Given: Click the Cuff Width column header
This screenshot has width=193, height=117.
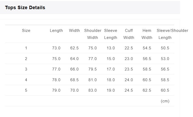Looking at the screenshot, I should (129, 34).
